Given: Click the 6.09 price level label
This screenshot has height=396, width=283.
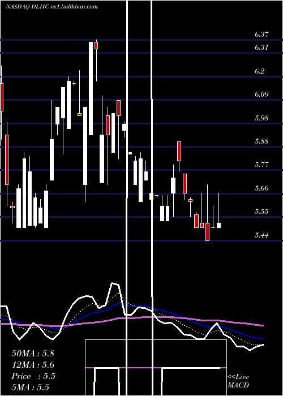Looking at the screenshot, I should point(261,94).
